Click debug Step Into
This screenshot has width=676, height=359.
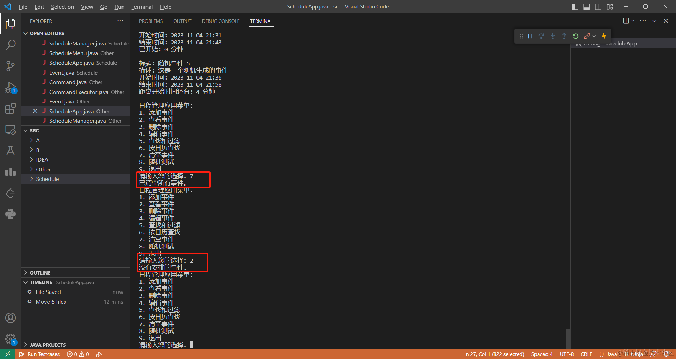coord(553,36)
